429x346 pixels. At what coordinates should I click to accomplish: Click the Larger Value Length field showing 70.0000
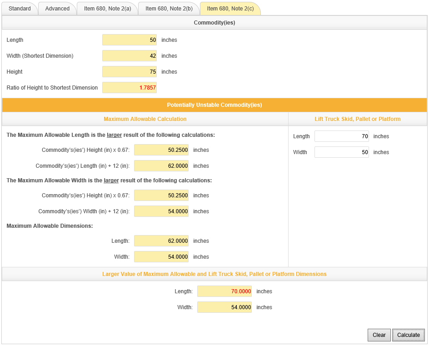coord(224,291)
